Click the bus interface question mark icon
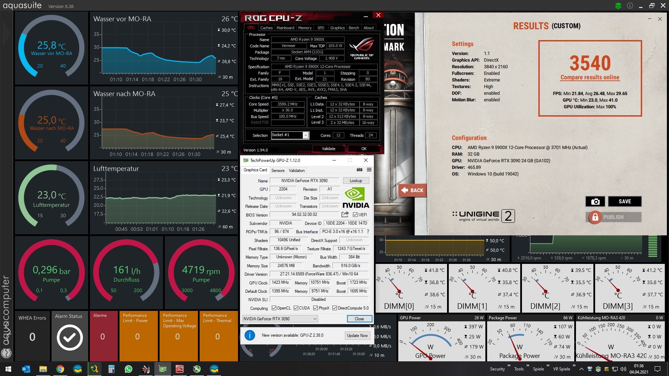This screenshot has width=669, height=376. click(368, 232)
